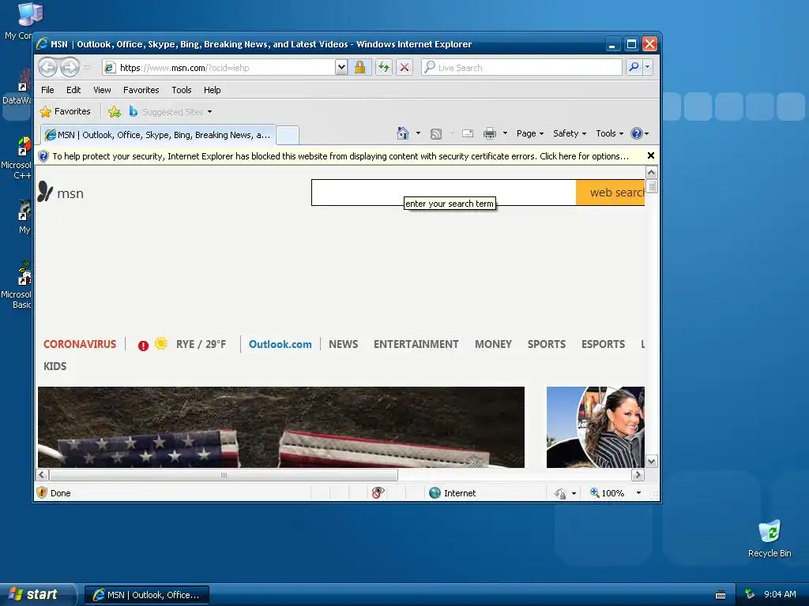Open the SPORTS section link
Screen dimensions: 809x606
tap(547, 344)
